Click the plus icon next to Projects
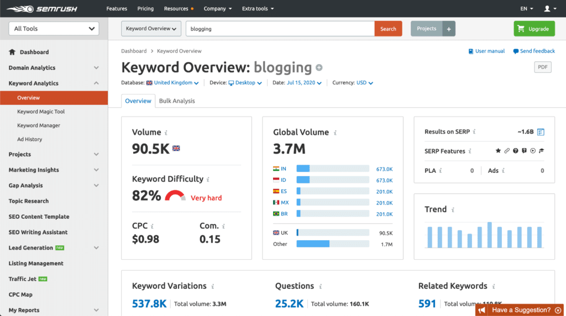566x316 pixels. tap(449, 29)
